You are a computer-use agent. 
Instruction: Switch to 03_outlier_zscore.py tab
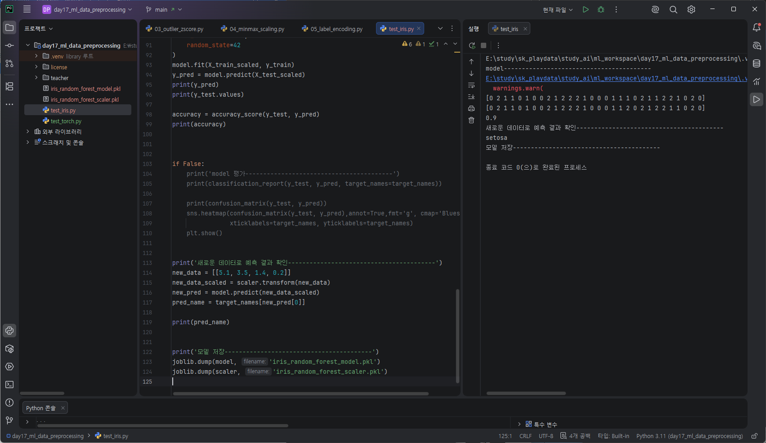pos(175,29)
